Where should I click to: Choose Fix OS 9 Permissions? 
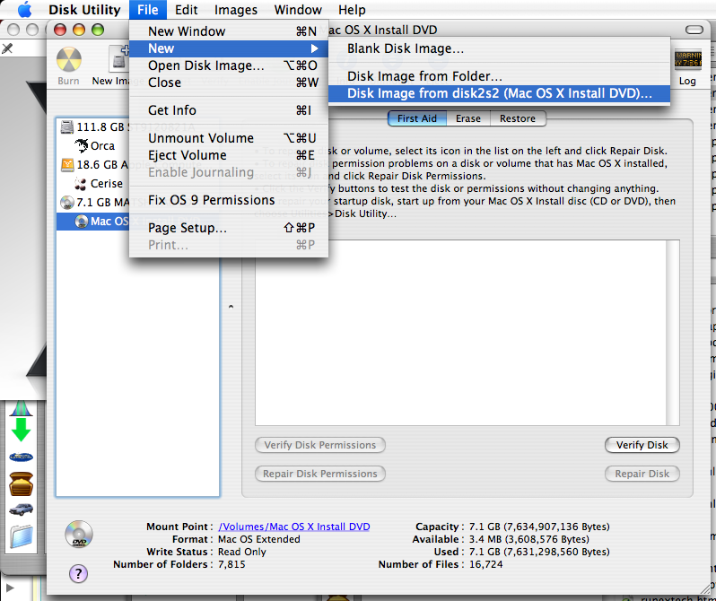(229, 200)
